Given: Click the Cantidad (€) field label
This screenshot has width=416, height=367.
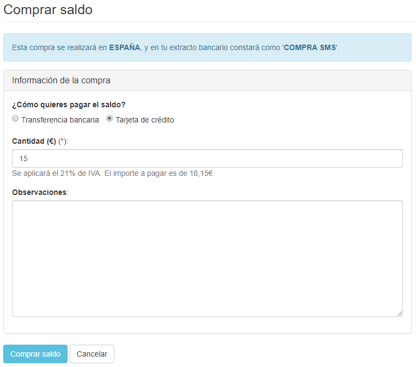Looking at the screenshot, I should tap(34, 141).
